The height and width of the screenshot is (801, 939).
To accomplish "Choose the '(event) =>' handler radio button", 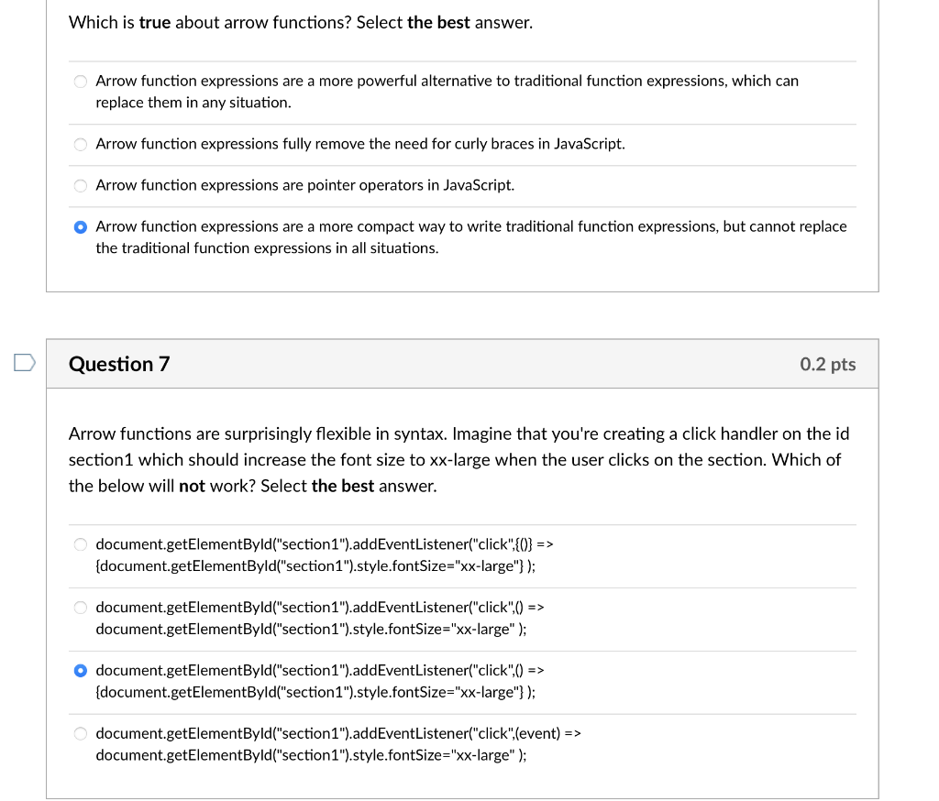I will pos(81,734).
